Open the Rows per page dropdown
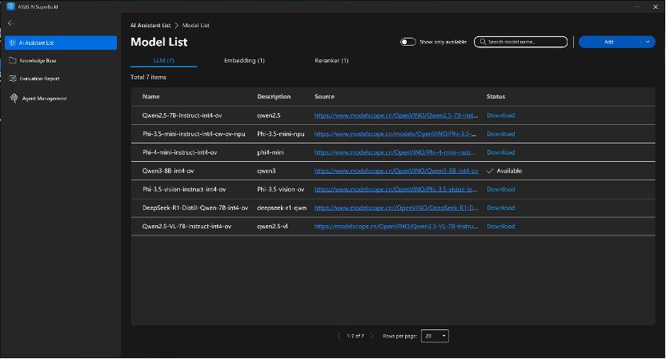This screenshot has width=666, height=359. (435, 336)
